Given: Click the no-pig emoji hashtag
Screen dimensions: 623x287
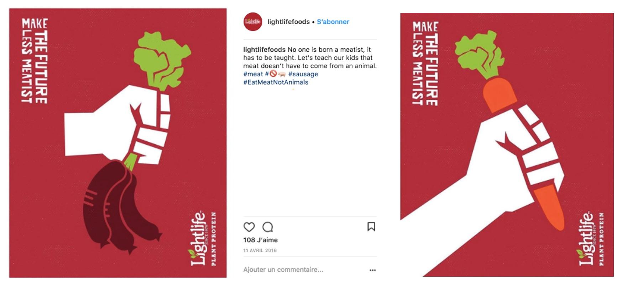Looking at the screenshot, I should (275, 74).
